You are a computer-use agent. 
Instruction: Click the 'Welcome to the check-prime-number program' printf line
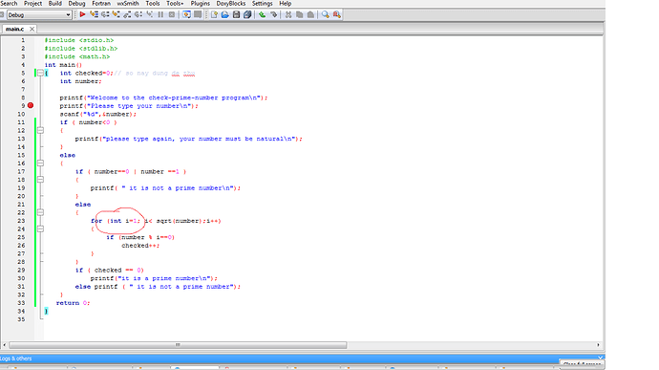tap(163, 98)
